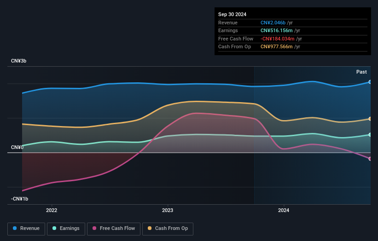This screenshot has height=241, width=378.
Task: Click the CN¥977.566m cash from op value
Action: pos(277,47)
